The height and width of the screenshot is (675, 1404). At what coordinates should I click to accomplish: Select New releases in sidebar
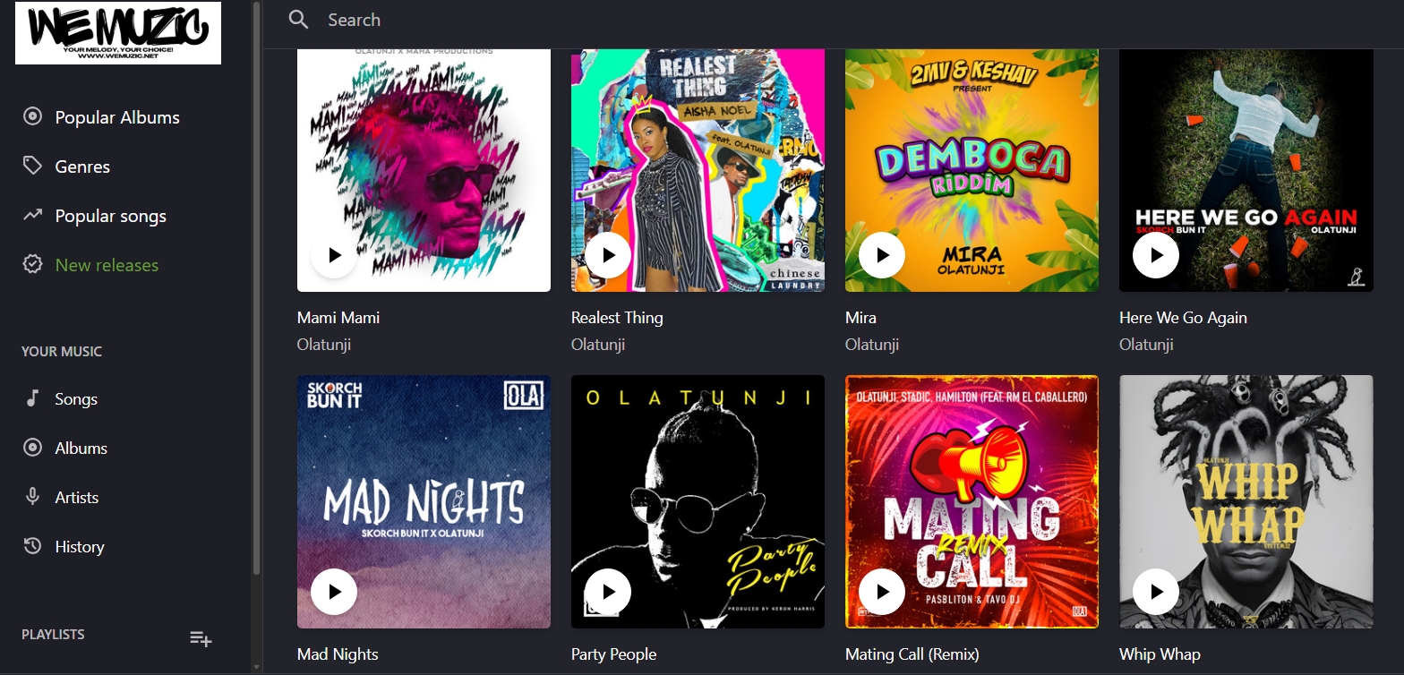(x=90, y=265)
